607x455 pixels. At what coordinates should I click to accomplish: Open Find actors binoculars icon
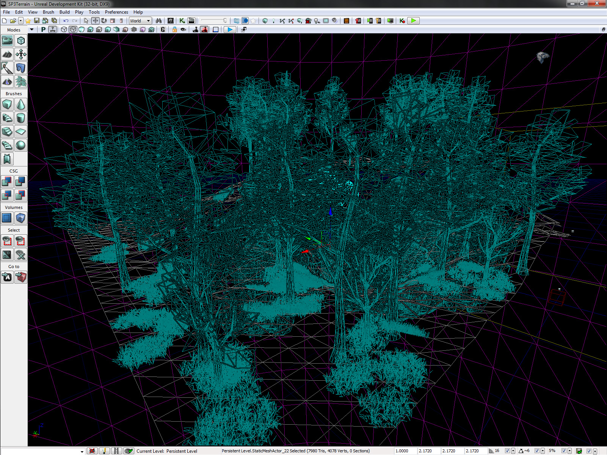click(x=158, y=21)
